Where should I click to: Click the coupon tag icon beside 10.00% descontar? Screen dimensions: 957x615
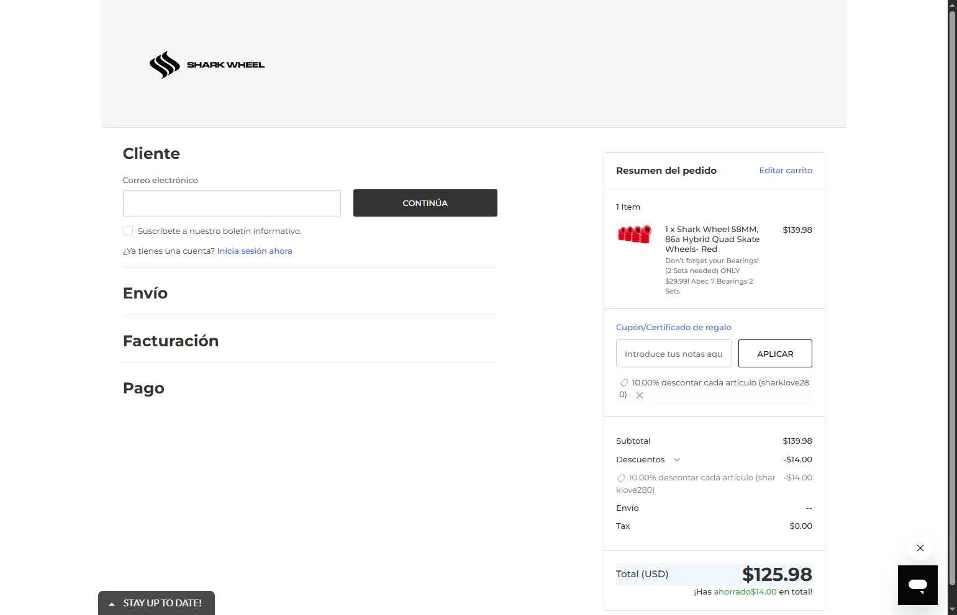point(624,383)
